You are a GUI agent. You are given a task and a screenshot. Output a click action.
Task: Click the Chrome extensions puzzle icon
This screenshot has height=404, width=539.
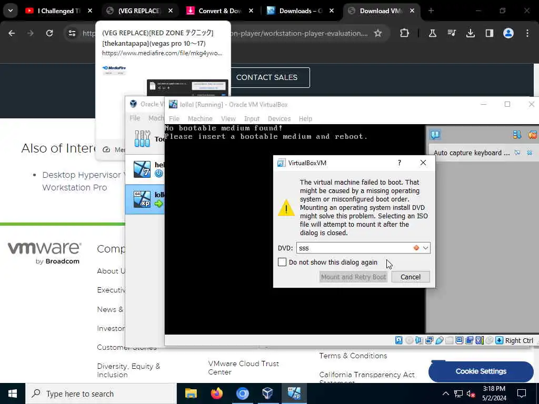pos(405,33)
